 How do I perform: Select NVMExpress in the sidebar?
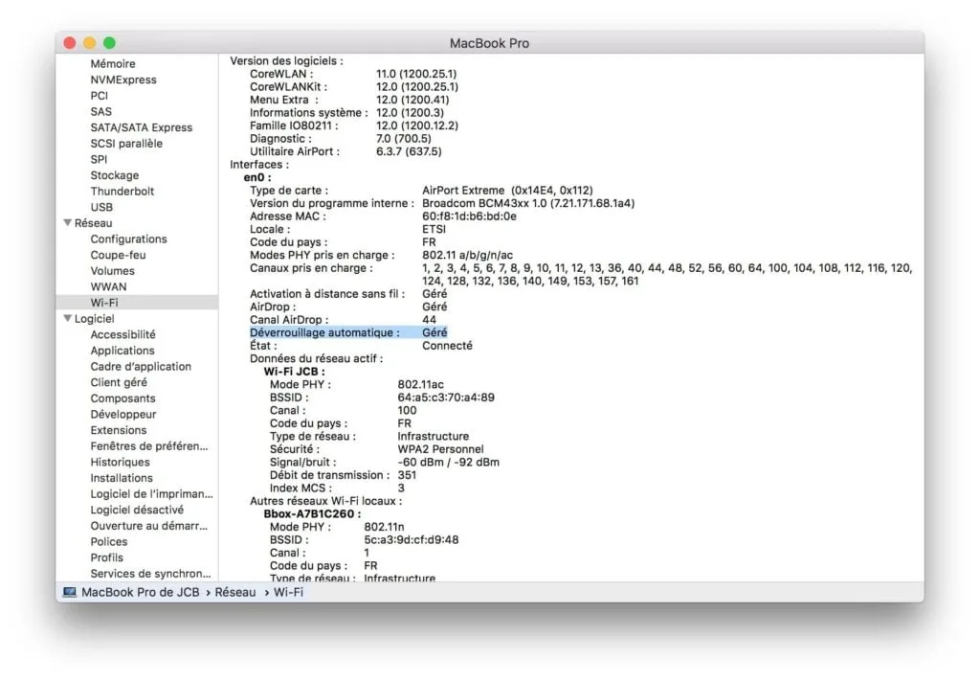(123, 80)
